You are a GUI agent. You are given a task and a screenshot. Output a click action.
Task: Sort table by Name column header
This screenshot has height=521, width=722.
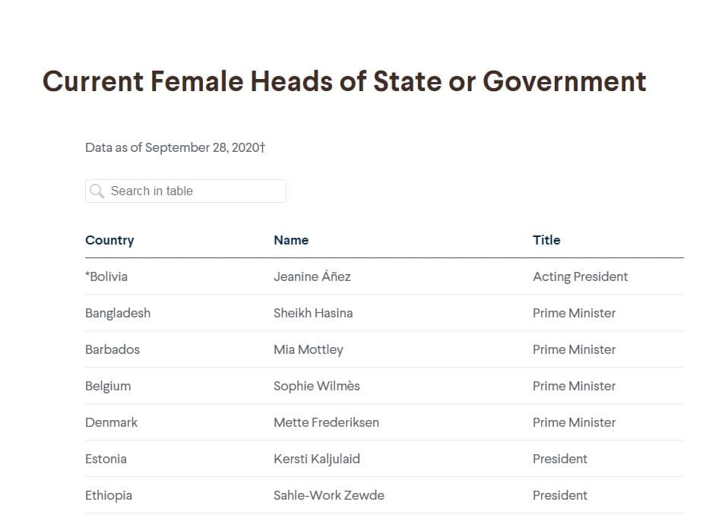click(291, 240)
